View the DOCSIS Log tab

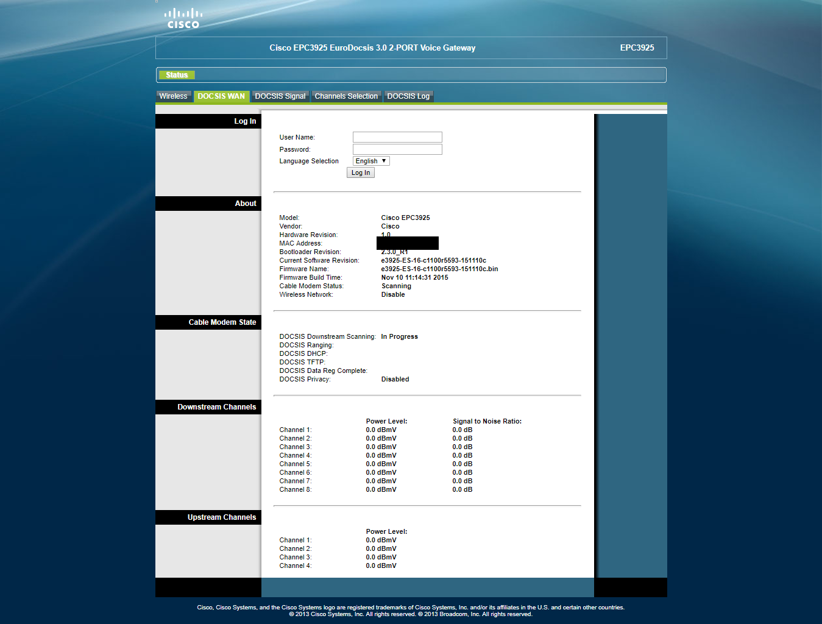(408, 96)
